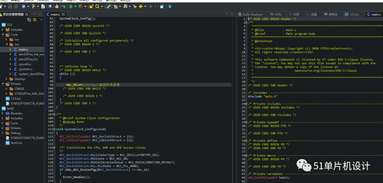Toggle the yellow highlighter mark occurrences icon
Image resolution: width=383 pixels, height=183 pixels.
(109, 7)
